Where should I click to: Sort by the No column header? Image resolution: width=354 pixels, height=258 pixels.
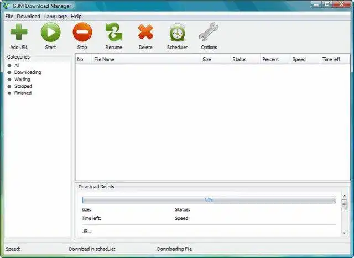coord(84,59)
